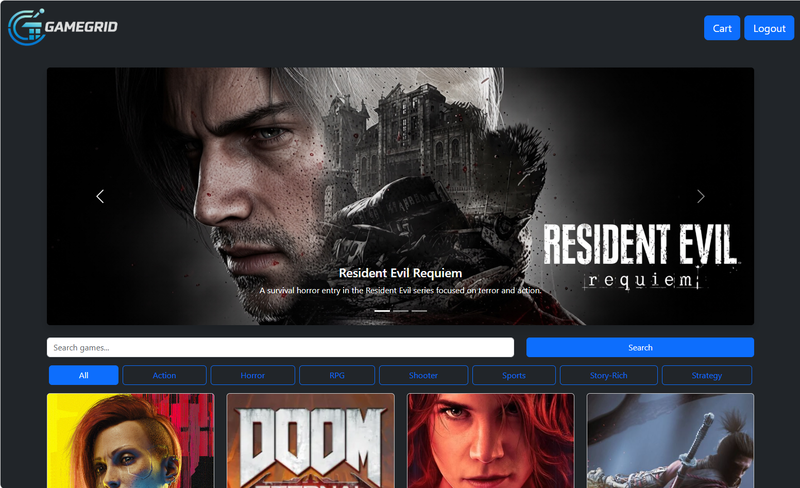
Task: Go to previous carousel slide arrow
Action: [x=100, y=196]
